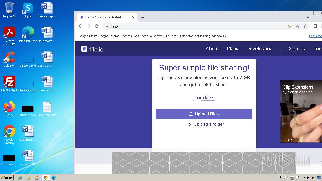Select the publishingin document icon
Viewport: 322px width, 181px height.
tap(28, 133)
